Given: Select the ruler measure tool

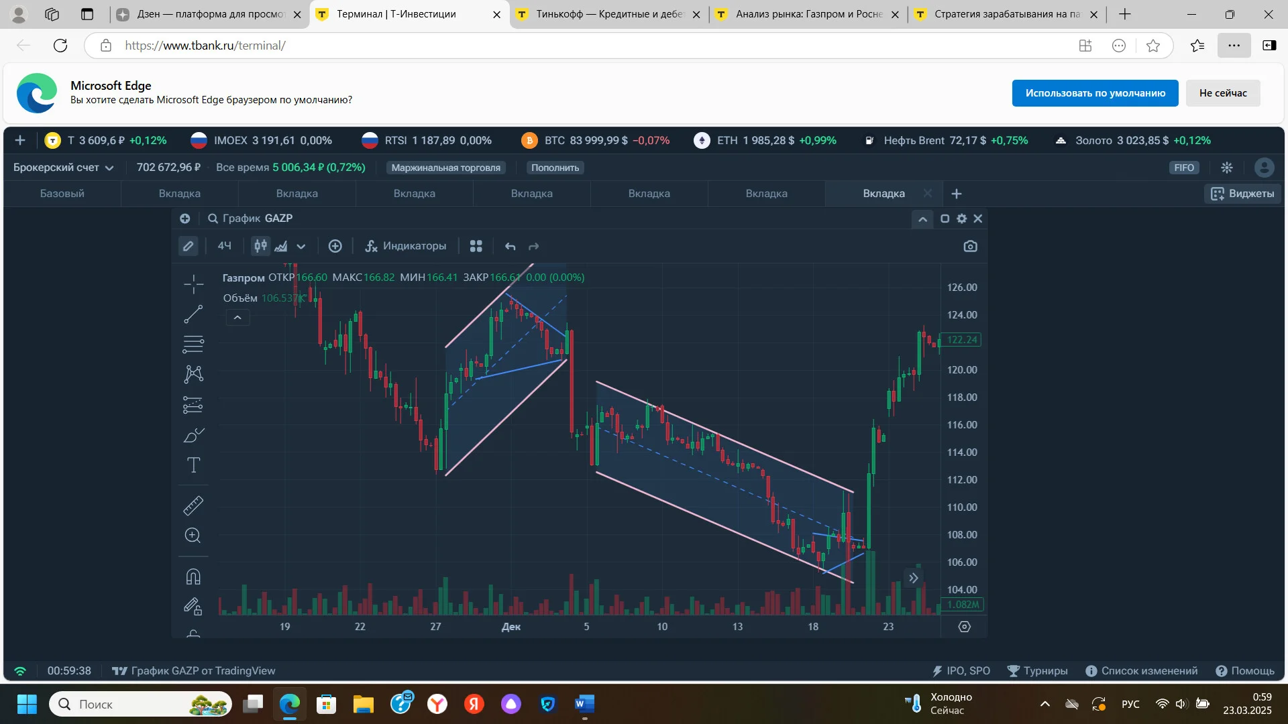Looking at the screenshot, I should tap(193, 505).
